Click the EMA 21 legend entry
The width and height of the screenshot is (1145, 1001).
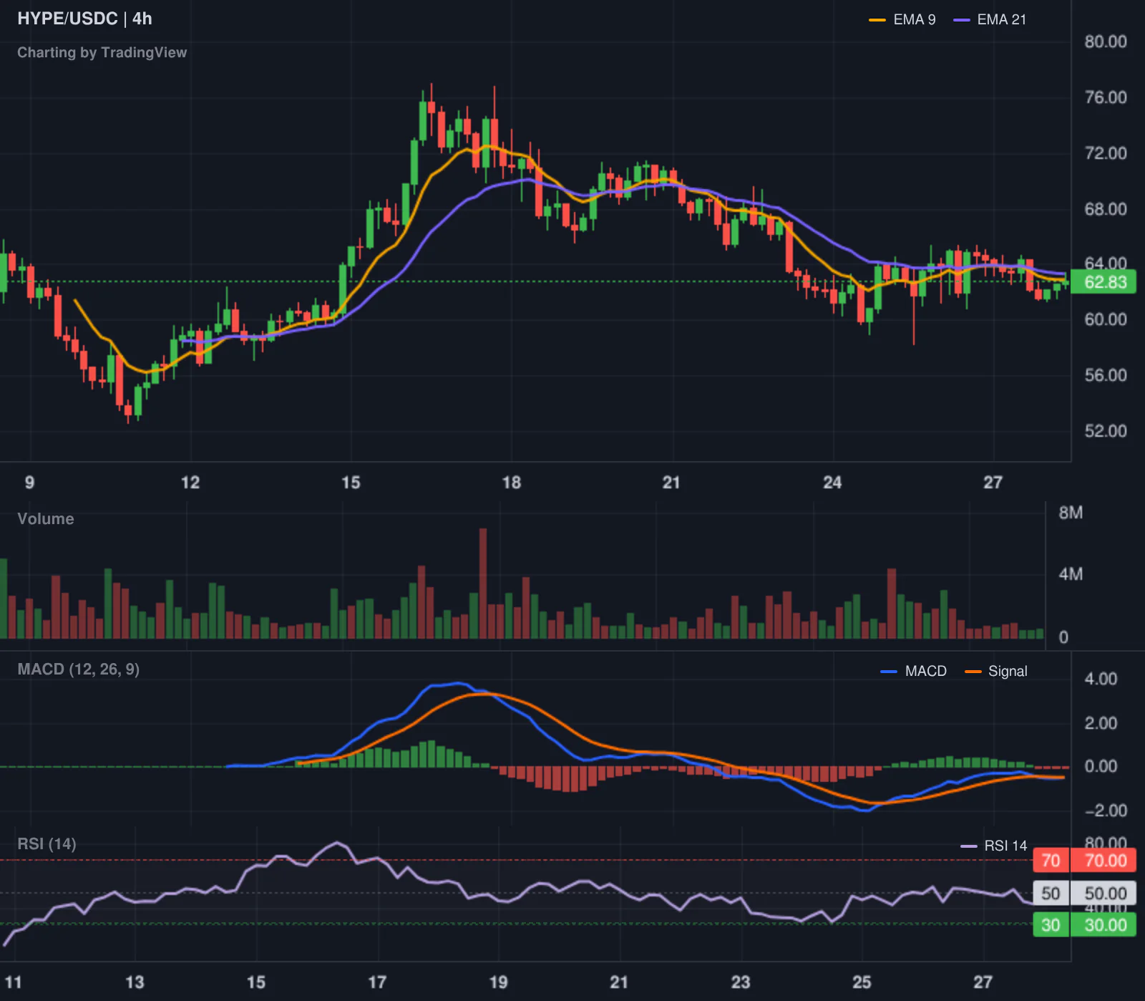coord(990,20)
